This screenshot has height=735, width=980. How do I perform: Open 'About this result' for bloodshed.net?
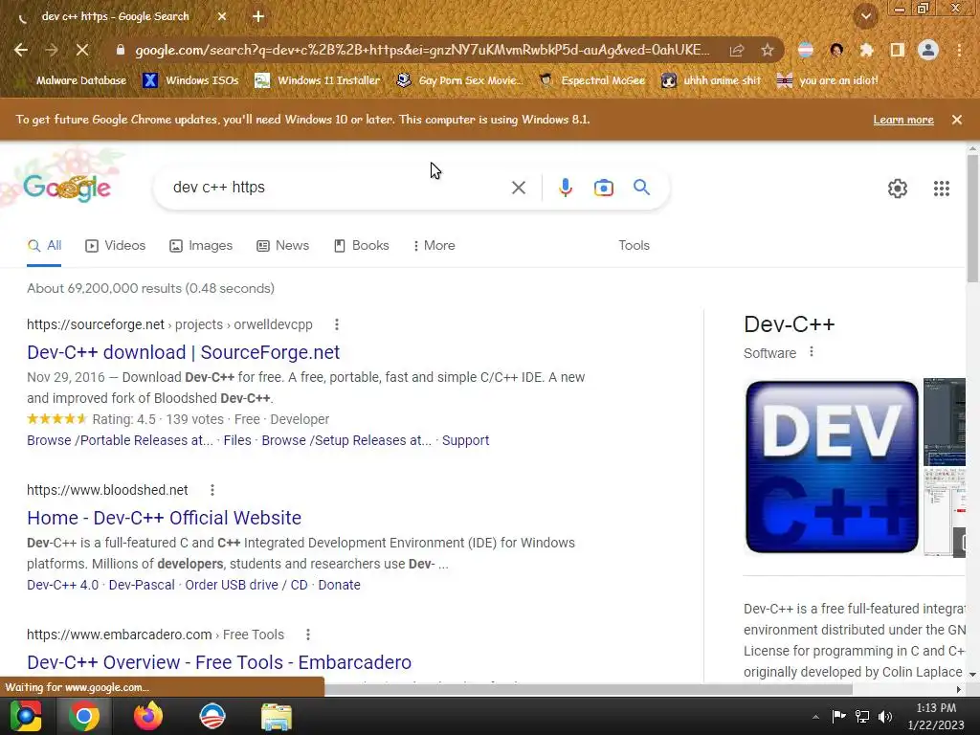[212, 490]
